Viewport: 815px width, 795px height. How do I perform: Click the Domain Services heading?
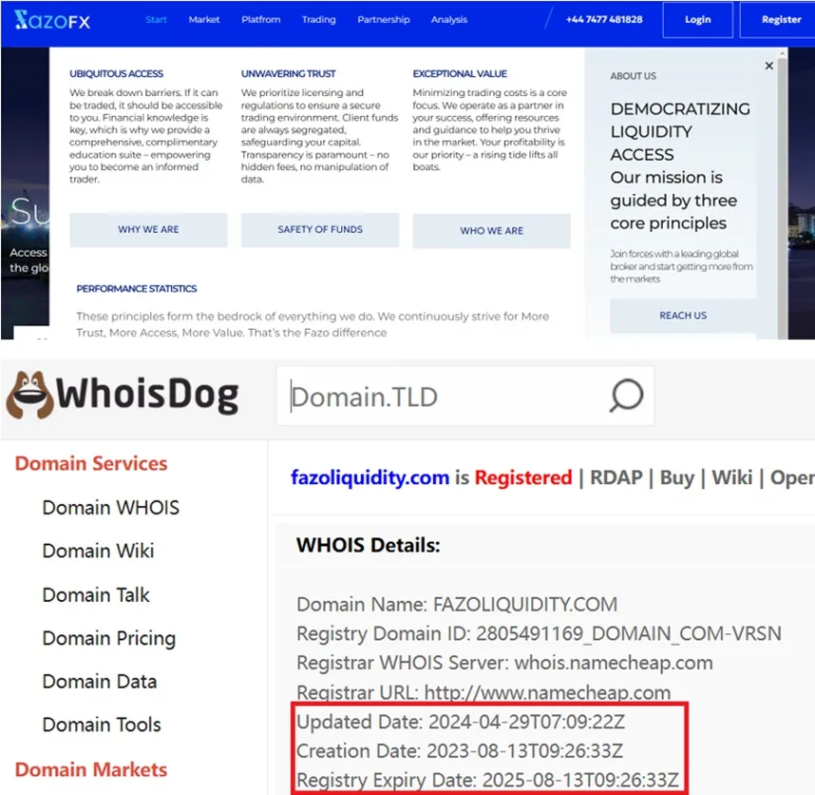pyautogui.click(x=91, y=463)
